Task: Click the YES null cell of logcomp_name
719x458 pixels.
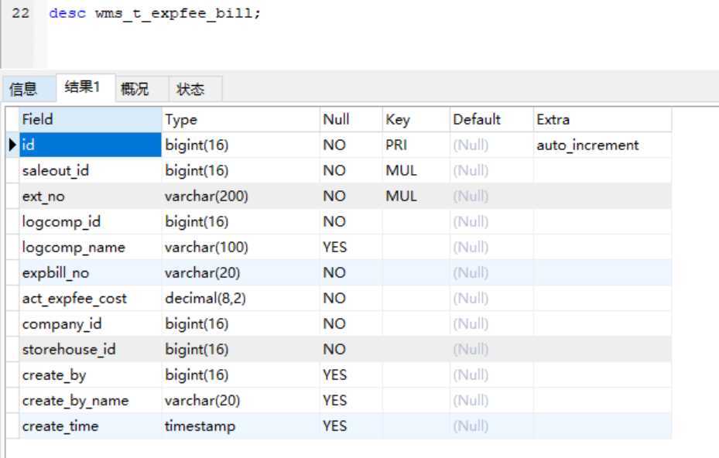Action: click(x=351, y=247)
